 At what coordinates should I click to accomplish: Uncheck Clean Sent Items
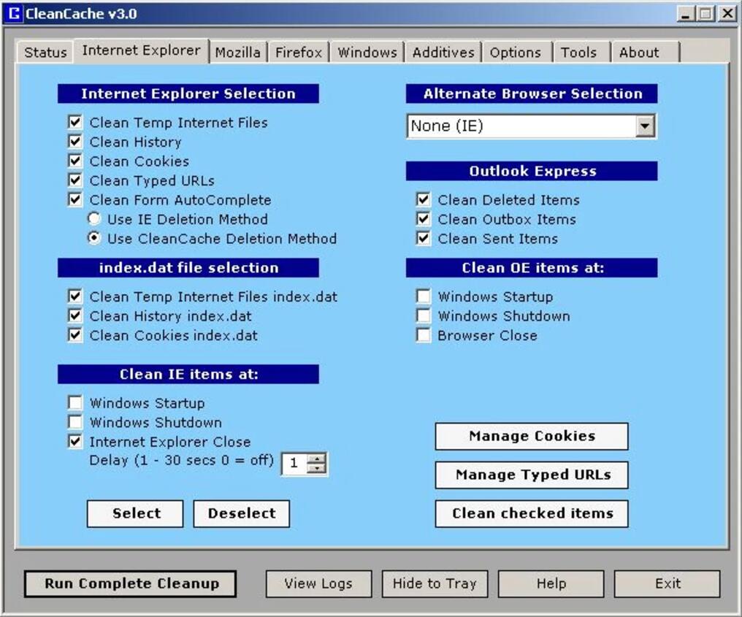pos(423,239)
